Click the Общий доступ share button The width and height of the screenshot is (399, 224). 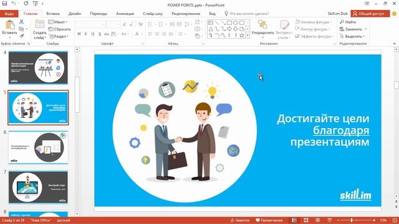point(370,14)
